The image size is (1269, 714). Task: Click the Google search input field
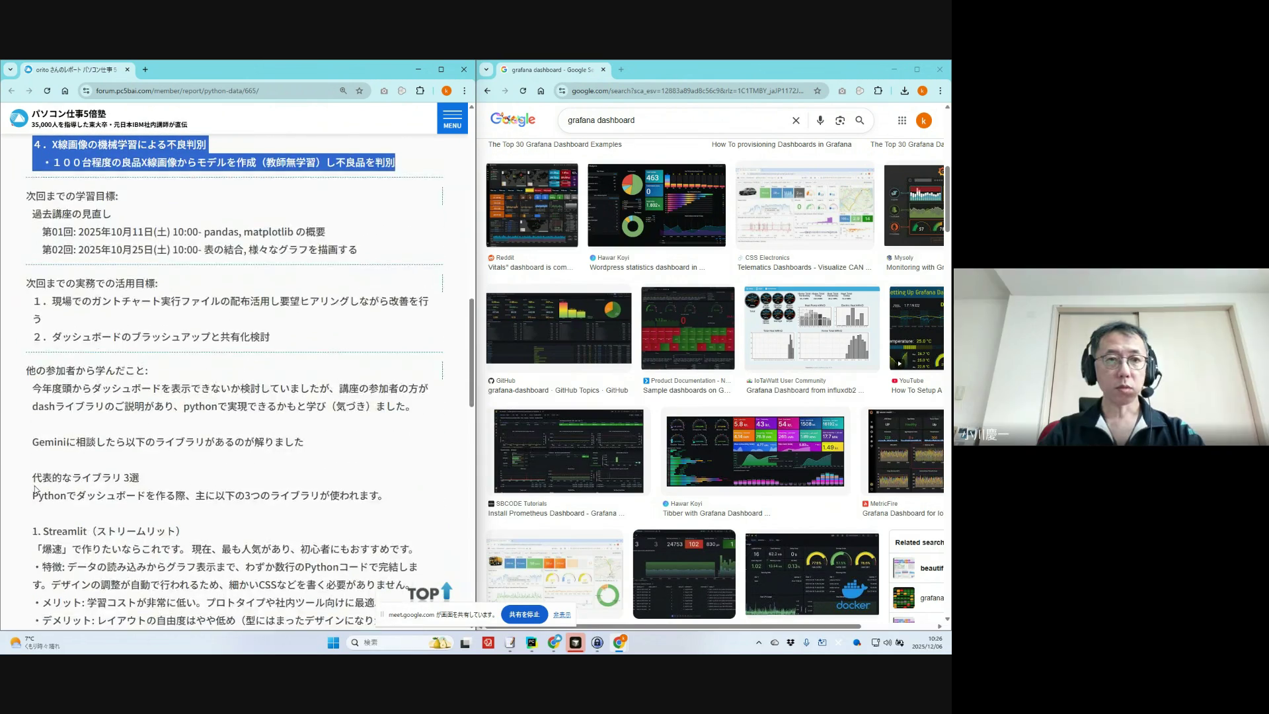pyautogui.click(x=674, y=120)
